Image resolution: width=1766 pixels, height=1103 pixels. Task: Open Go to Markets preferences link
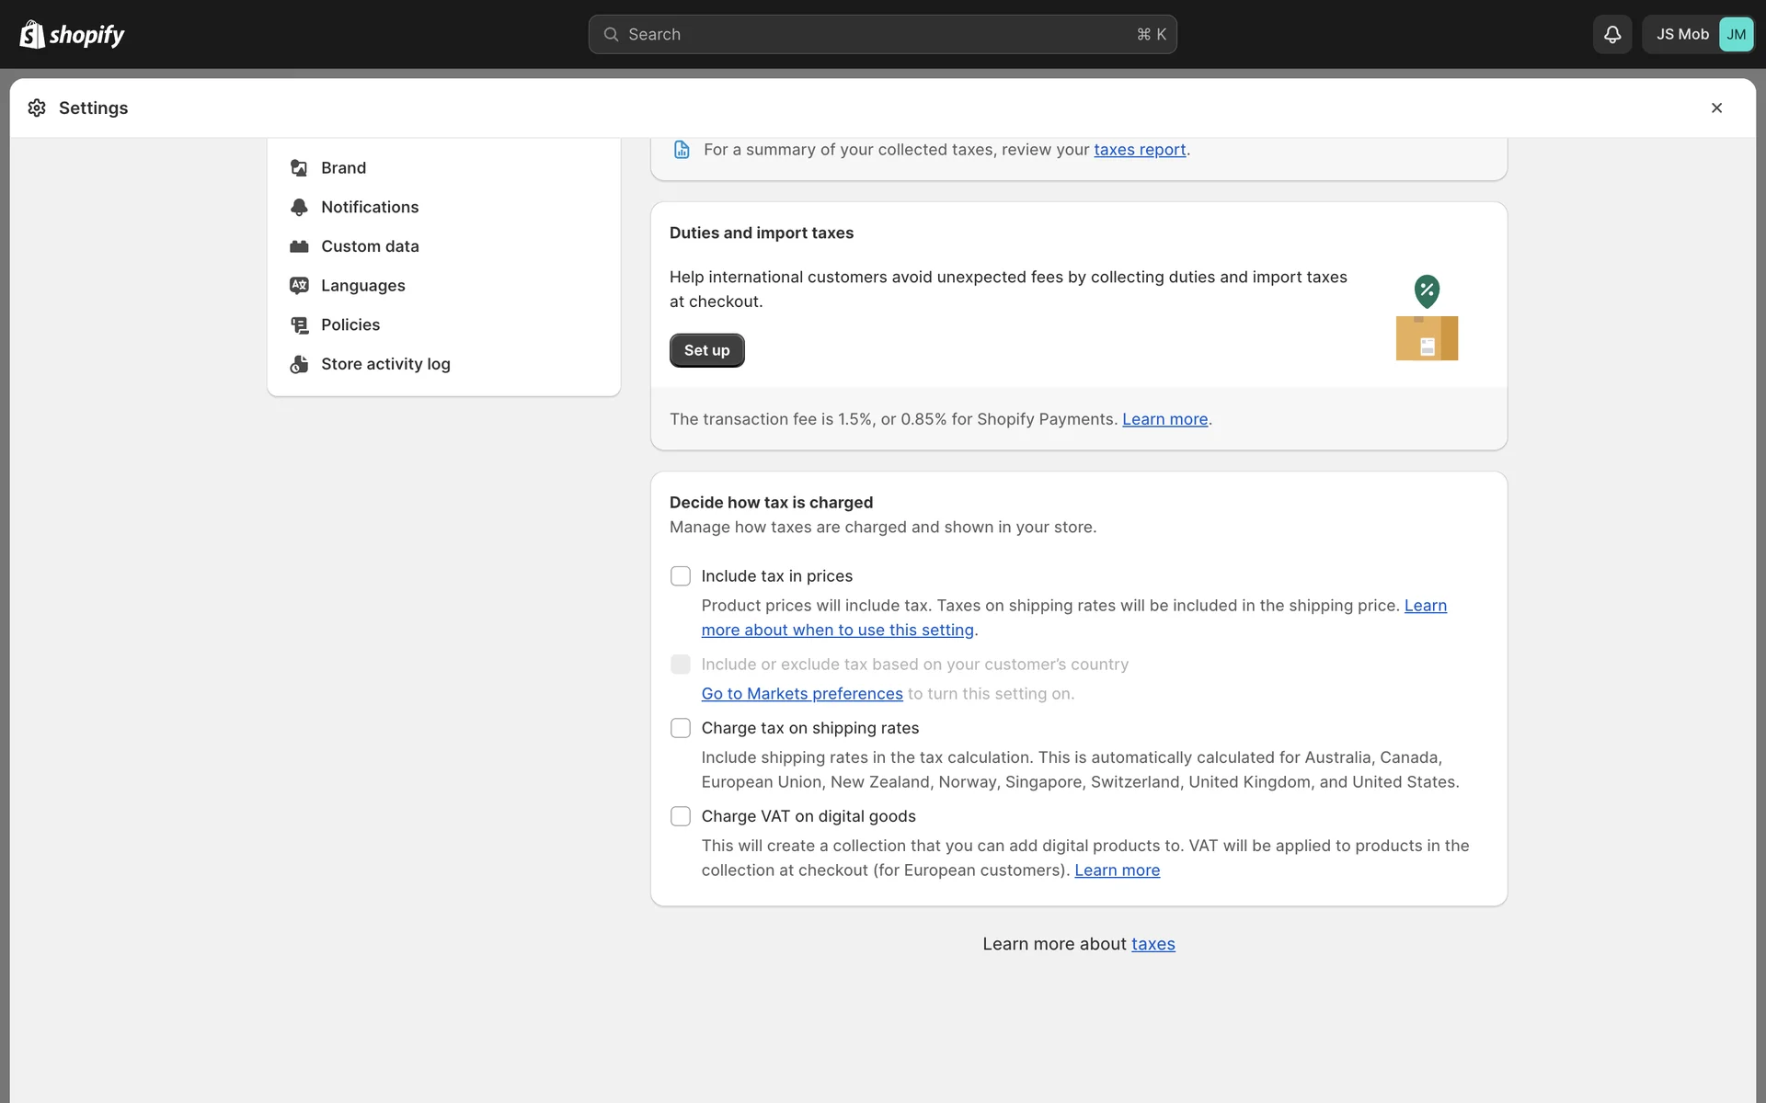801,694
